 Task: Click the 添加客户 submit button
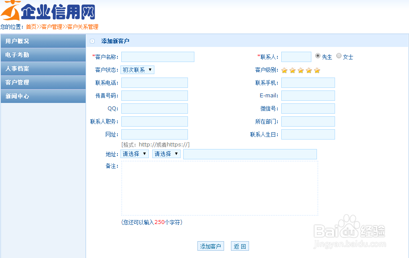[x=210, y=246]
